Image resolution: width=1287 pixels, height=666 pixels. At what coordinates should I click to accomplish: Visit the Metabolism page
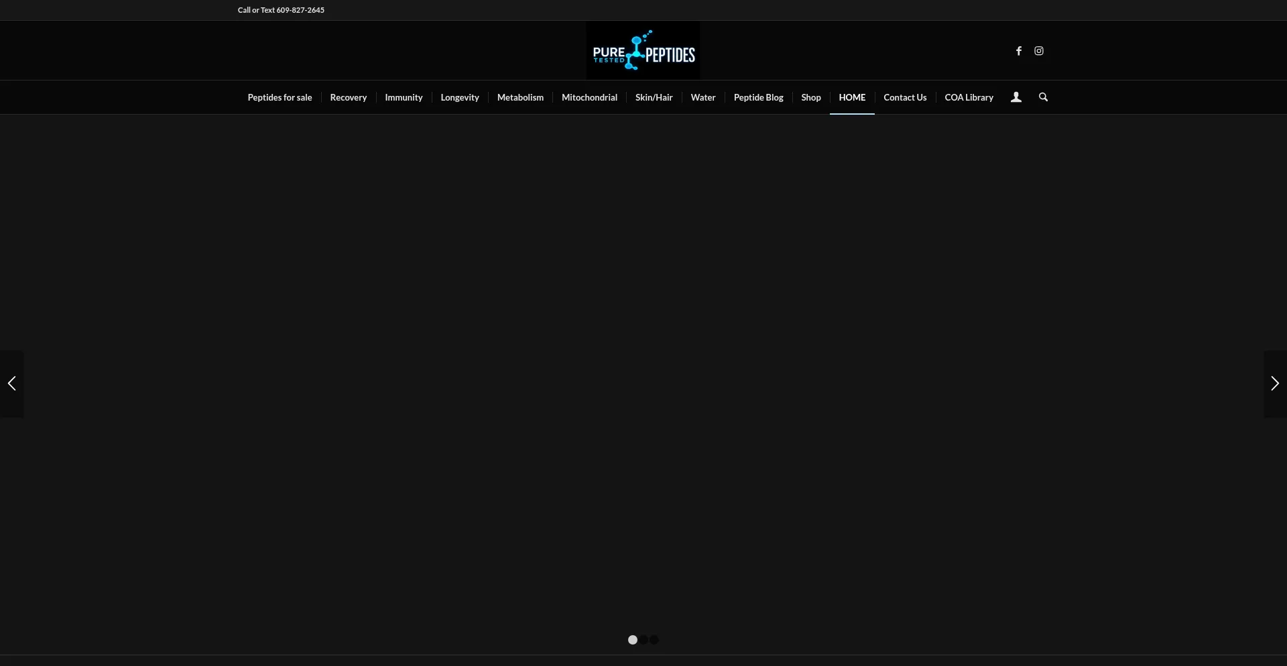coord(520,97)
